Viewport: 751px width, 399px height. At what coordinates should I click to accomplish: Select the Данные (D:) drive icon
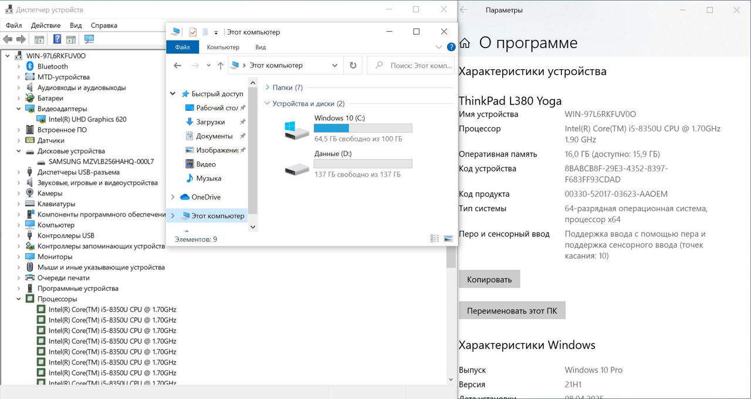296,168
